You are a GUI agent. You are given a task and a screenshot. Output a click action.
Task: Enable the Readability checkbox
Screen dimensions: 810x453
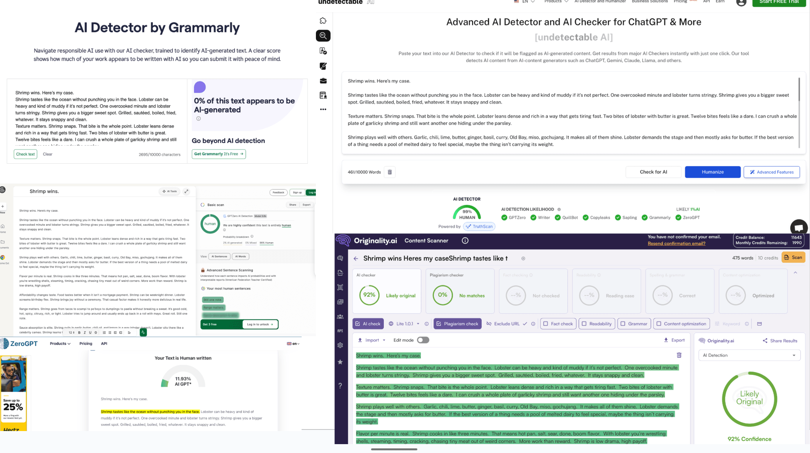click(x=584, y=324)
